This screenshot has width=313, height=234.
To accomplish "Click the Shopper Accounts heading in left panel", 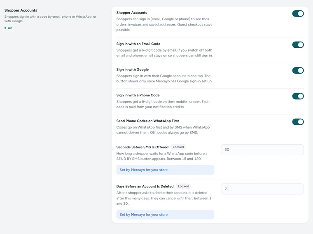I will 21,10.
